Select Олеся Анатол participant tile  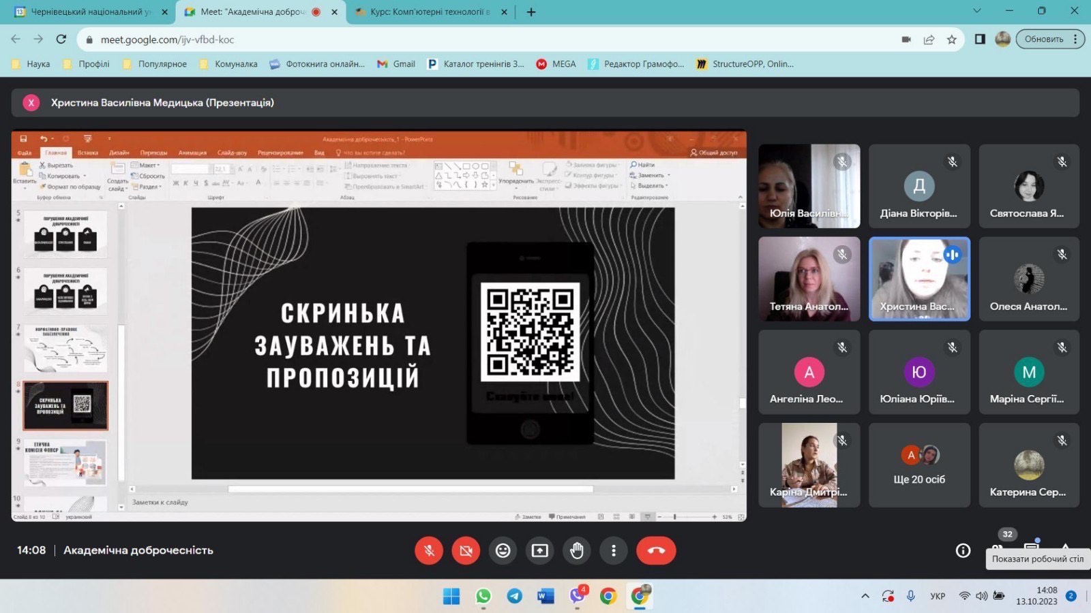(1029, 279)
